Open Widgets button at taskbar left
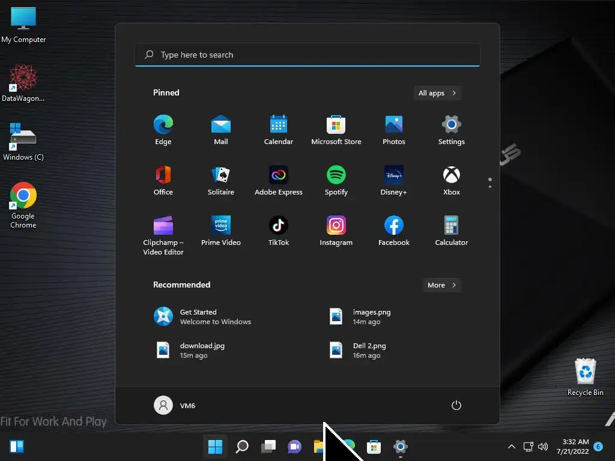Viewport: 615px width, 461px height. tap(17, 447)
